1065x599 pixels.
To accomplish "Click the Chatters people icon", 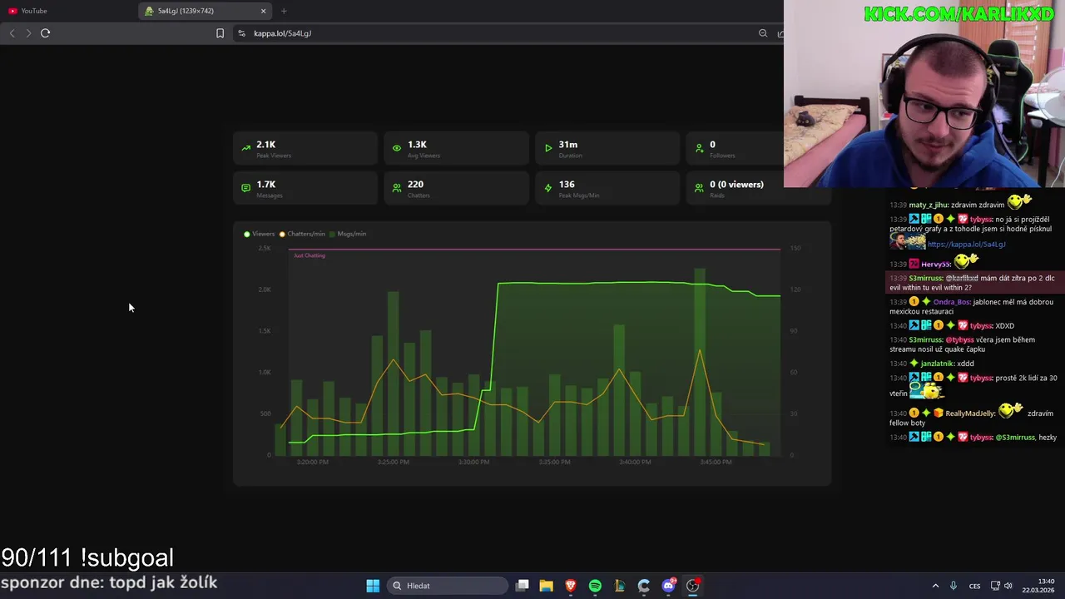I will (x=397, y=188).
